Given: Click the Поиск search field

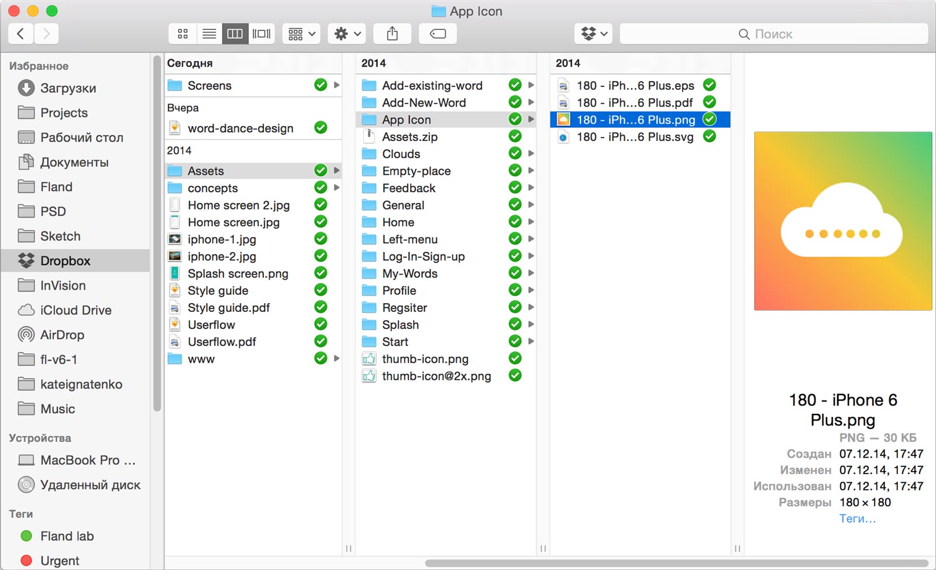Looking at the screenshot, I should pyautogui.click(x=773, y=34).
